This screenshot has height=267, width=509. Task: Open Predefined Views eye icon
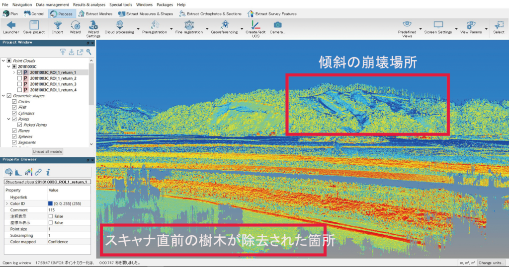click(x=407, y=25)
